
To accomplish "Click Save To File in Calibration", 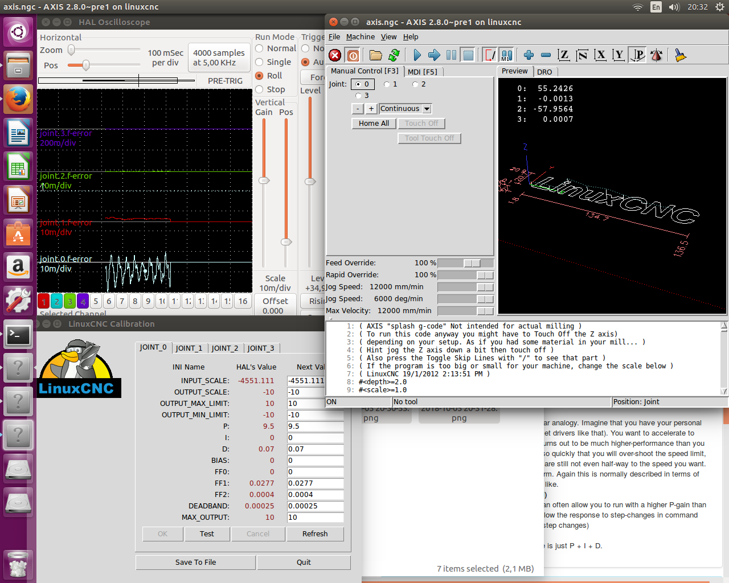I will 195,563.
